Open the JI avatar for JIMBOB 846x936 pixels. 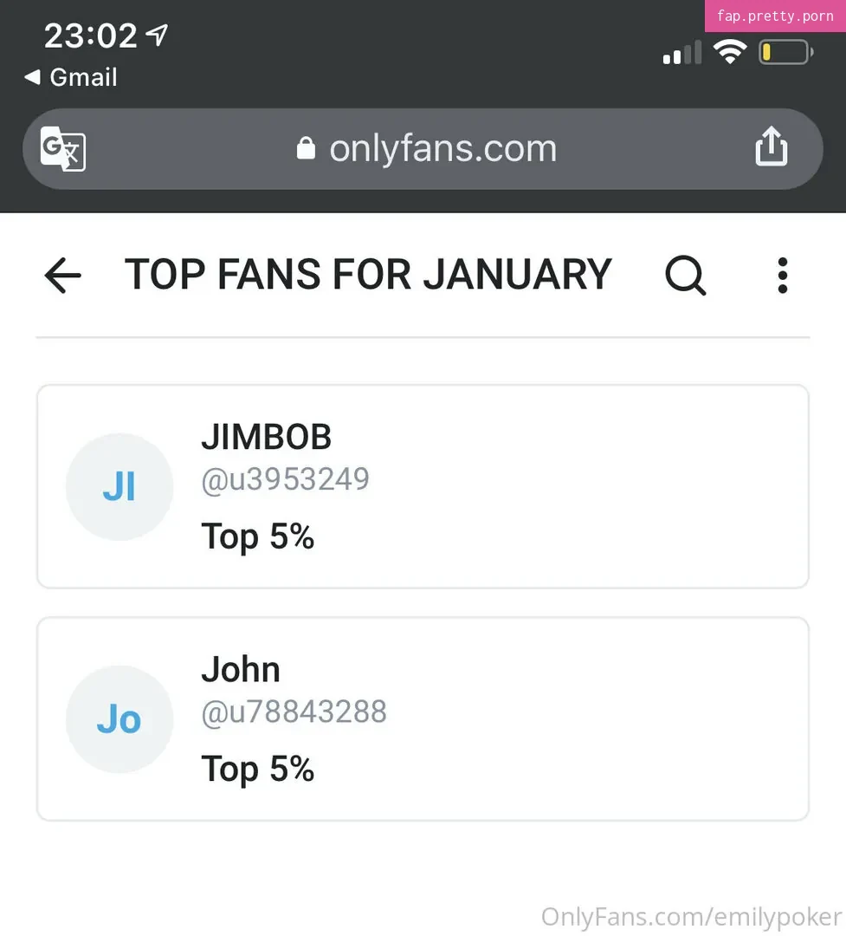click(119, 487)
